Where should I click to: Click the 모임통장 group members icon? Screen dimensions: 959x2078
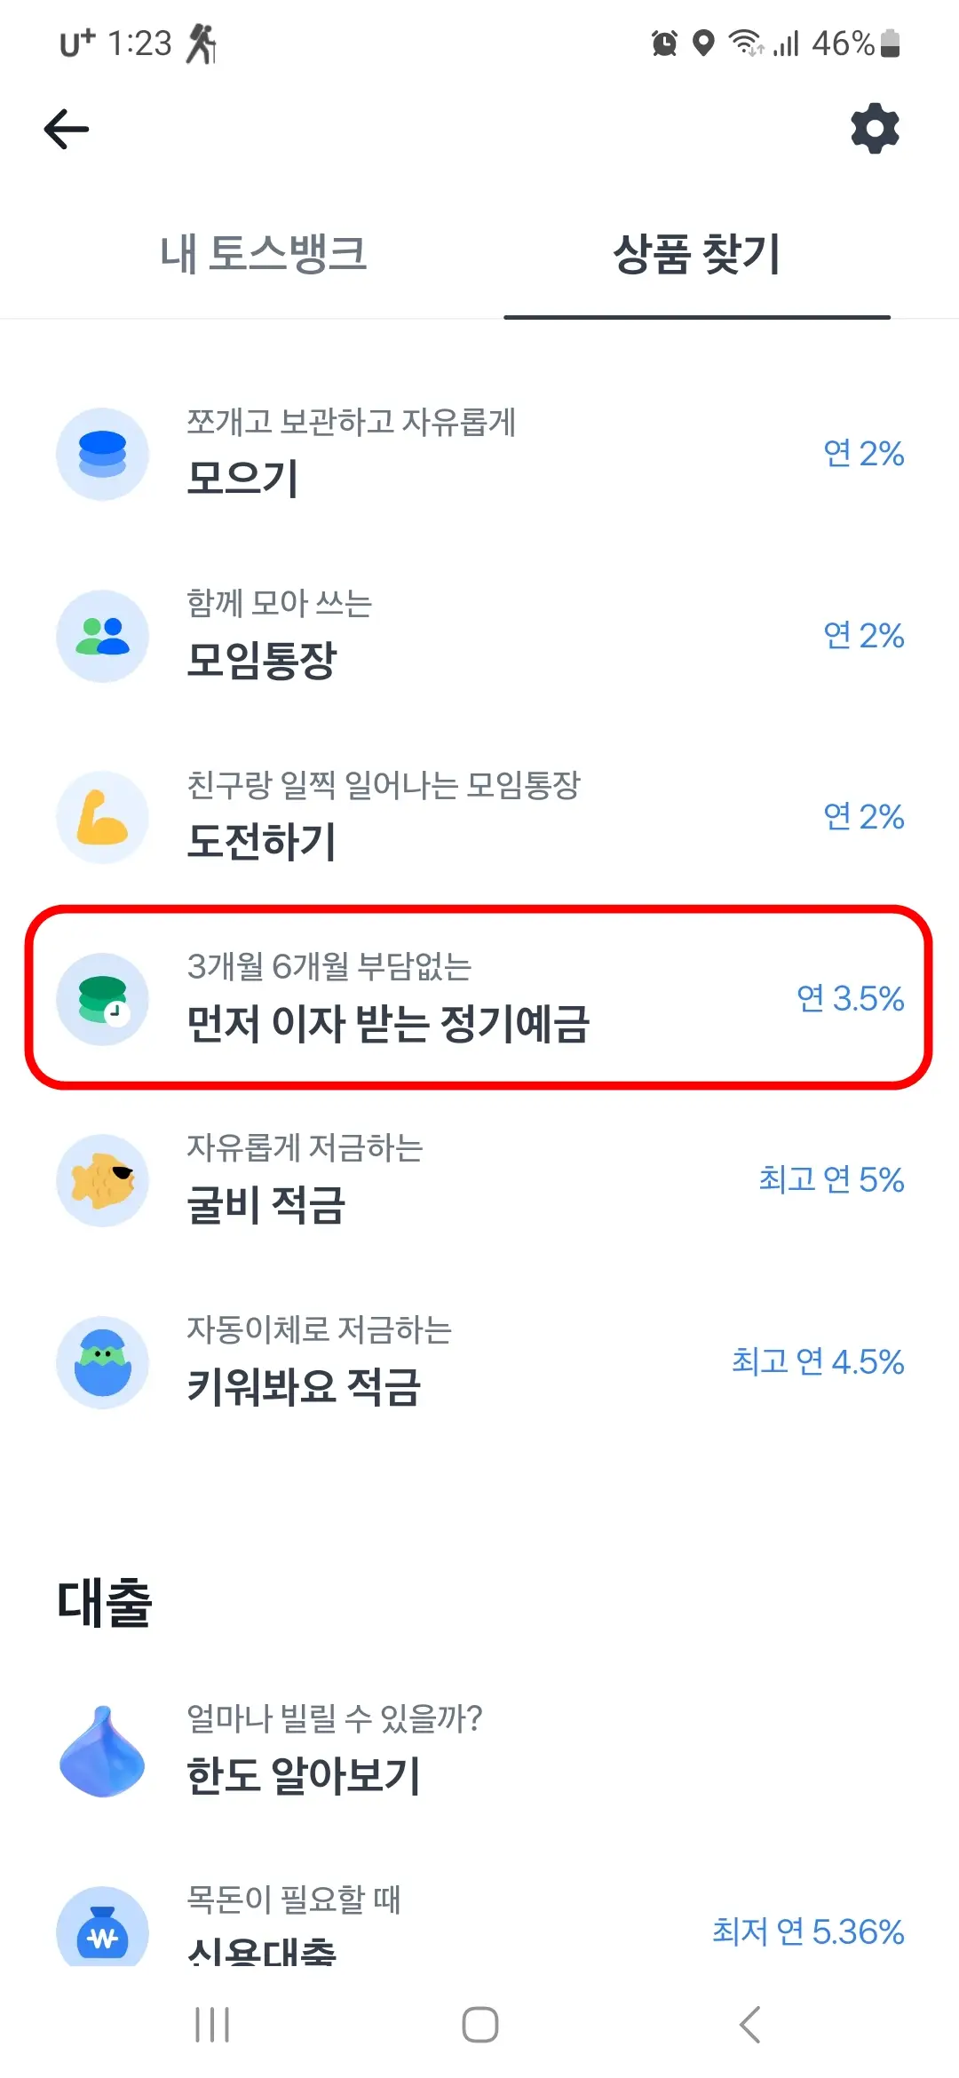tap(102, 636)
